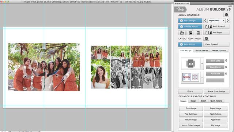Switch to Design Clusters tab

coord(219,51)
